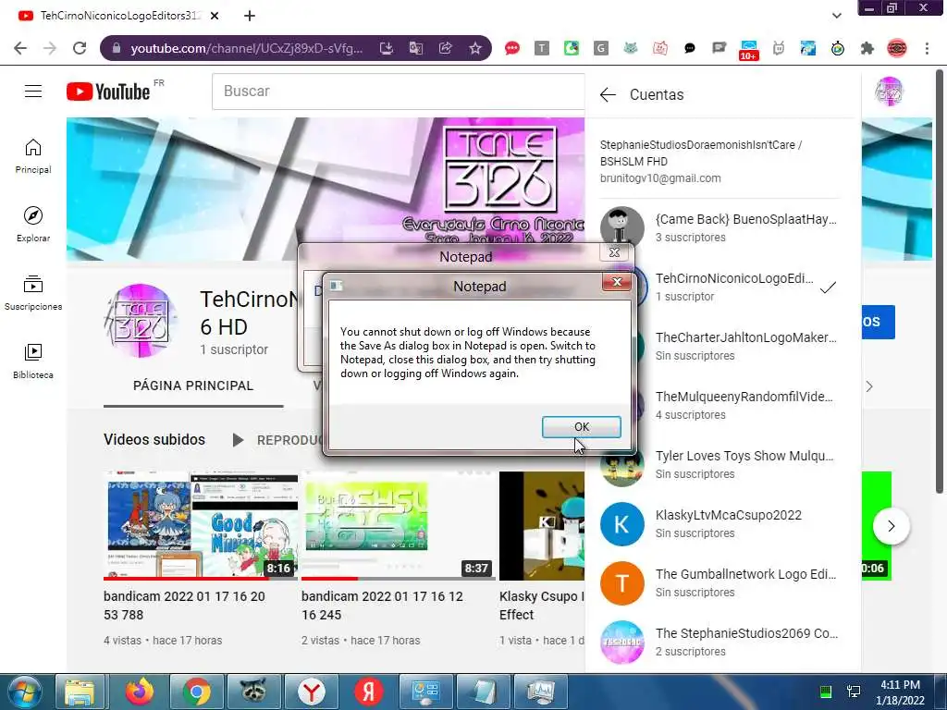Open video titled bandicam 2022 01 17 16 20

pyautogui.click(x=184, y=606)
